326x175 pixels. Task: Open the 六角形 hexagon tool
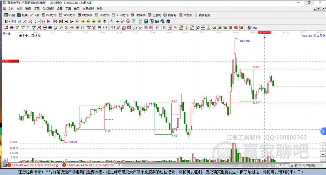186,15
